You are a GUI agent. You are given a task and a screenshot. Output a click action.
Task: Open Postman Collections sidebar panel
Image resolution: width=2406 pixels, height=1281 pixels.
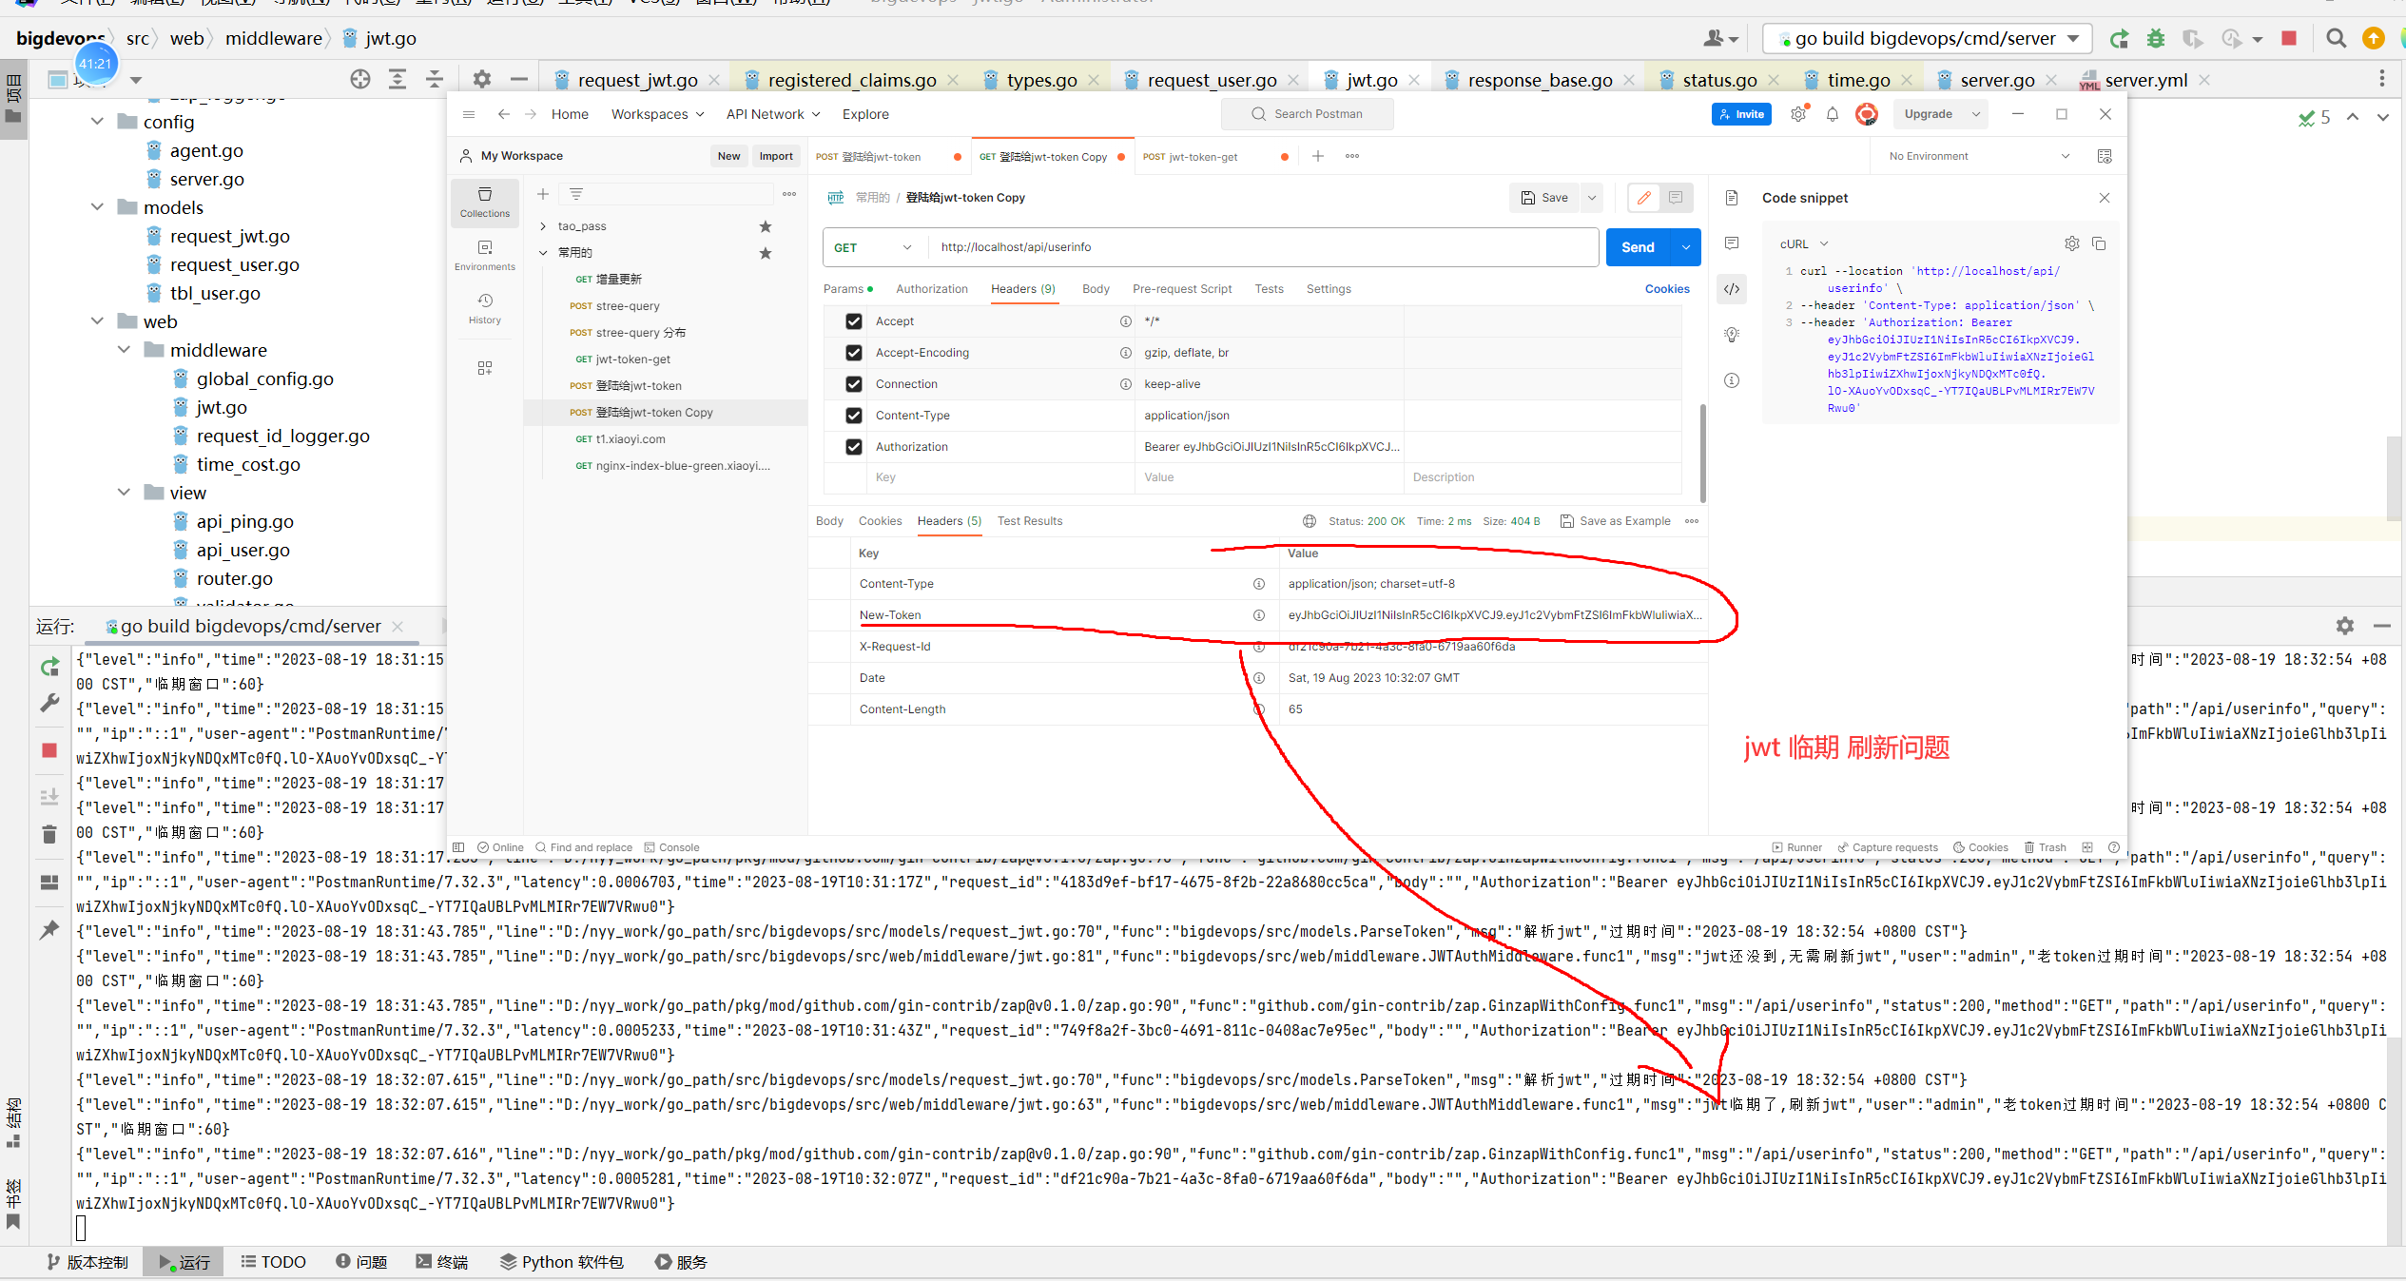point(484,202)
